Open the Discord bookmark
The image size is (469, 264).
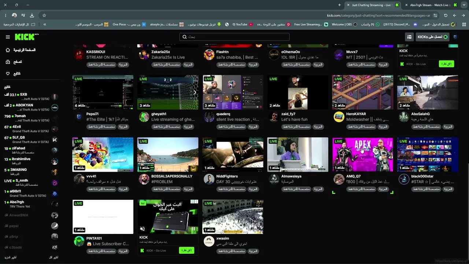(x=400, y=25)
